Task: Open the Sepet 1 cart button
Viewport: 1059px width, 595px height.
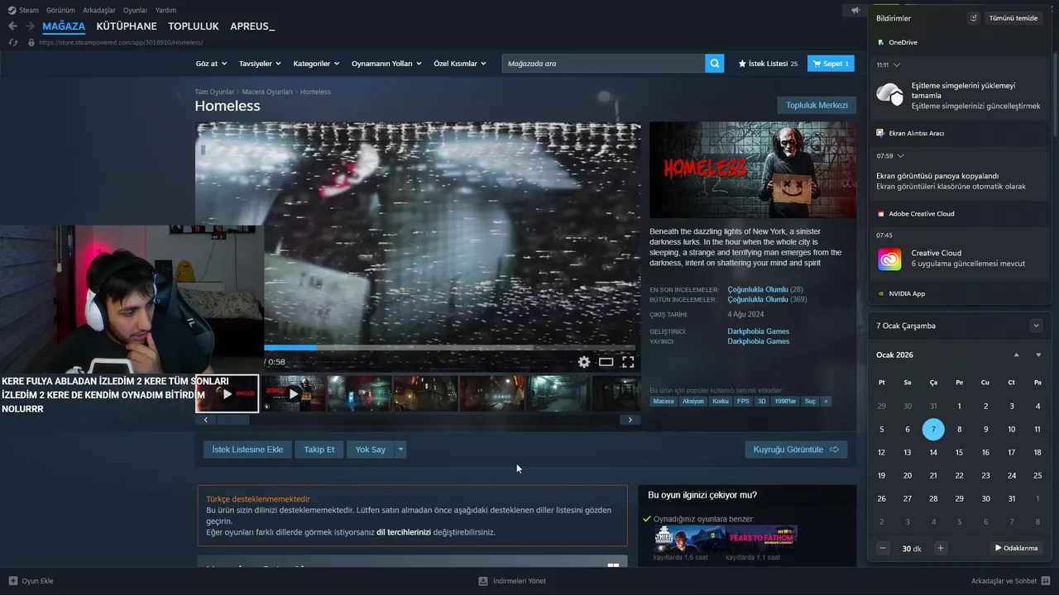Action: [831, 64]
